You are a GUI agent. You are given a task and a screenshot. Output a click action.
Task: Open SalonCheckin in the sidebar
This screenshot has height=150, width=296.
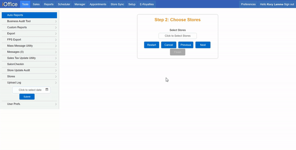tap(29, 64)
